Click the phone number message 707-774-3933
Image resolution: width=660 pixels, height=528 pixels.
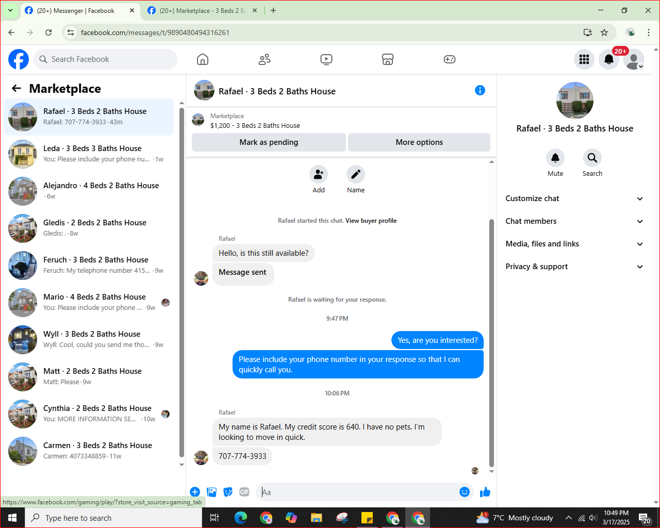click(242, 456)
